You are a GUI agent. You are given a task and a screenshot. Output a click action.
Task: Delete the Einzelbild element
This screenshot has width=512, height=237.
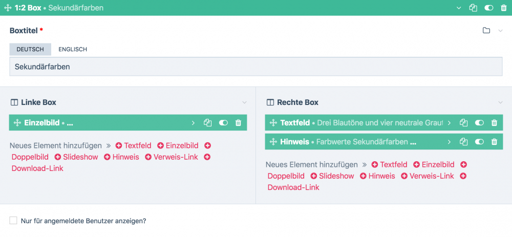point(238,123)
